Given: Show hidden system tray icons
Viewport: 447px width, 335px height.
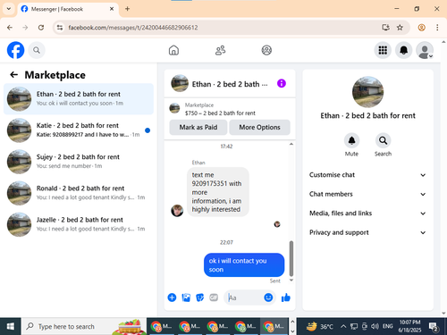Looking at the screenshot, I should 343,326.
